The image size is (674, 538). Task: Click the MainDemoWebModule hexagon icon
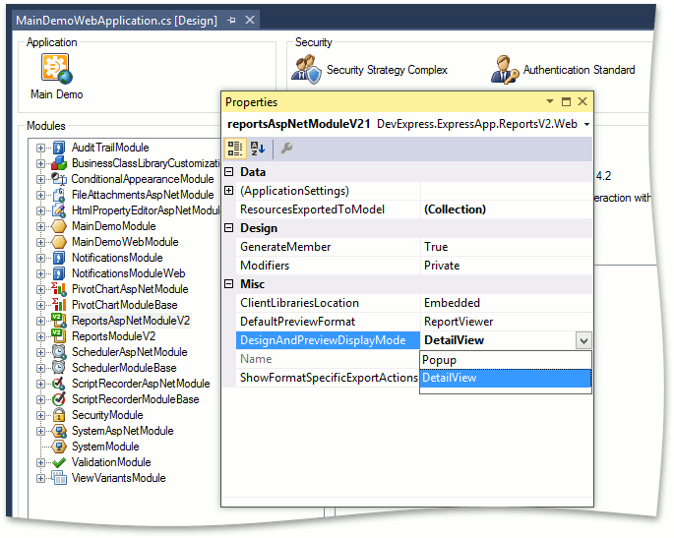pos(59,242)
